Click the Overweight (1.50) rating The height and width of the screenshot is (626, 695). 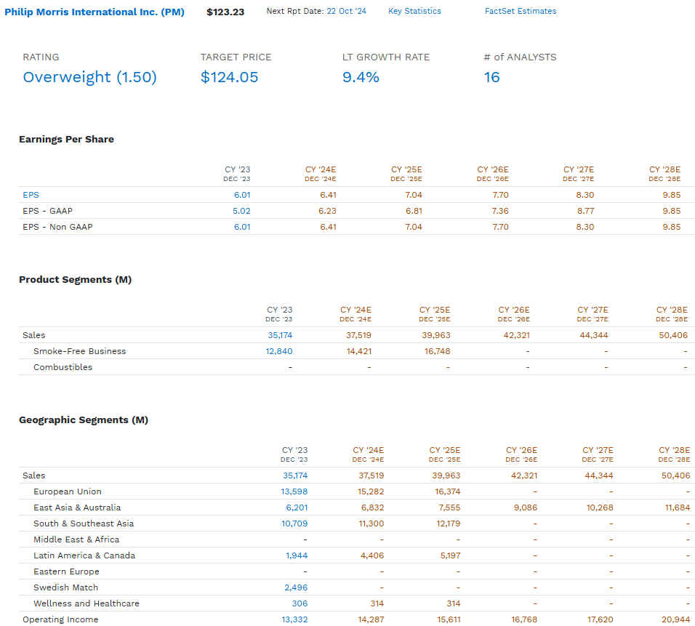click(x=89, y=77)
